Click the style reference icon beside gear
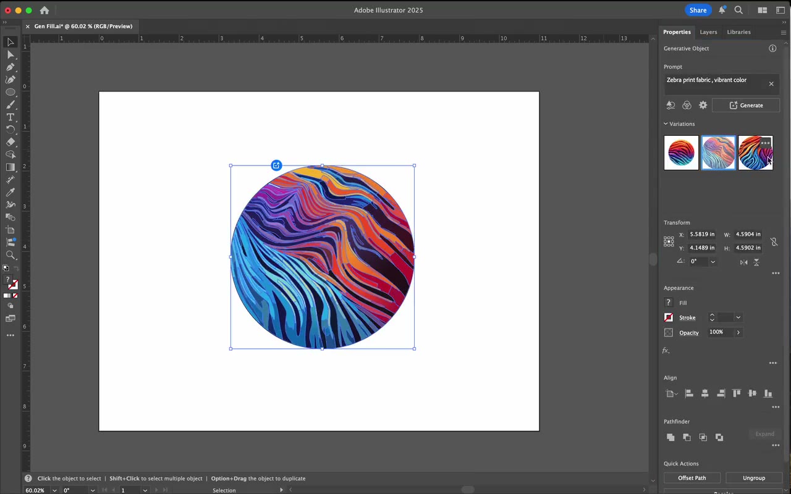 pos(687,106)
